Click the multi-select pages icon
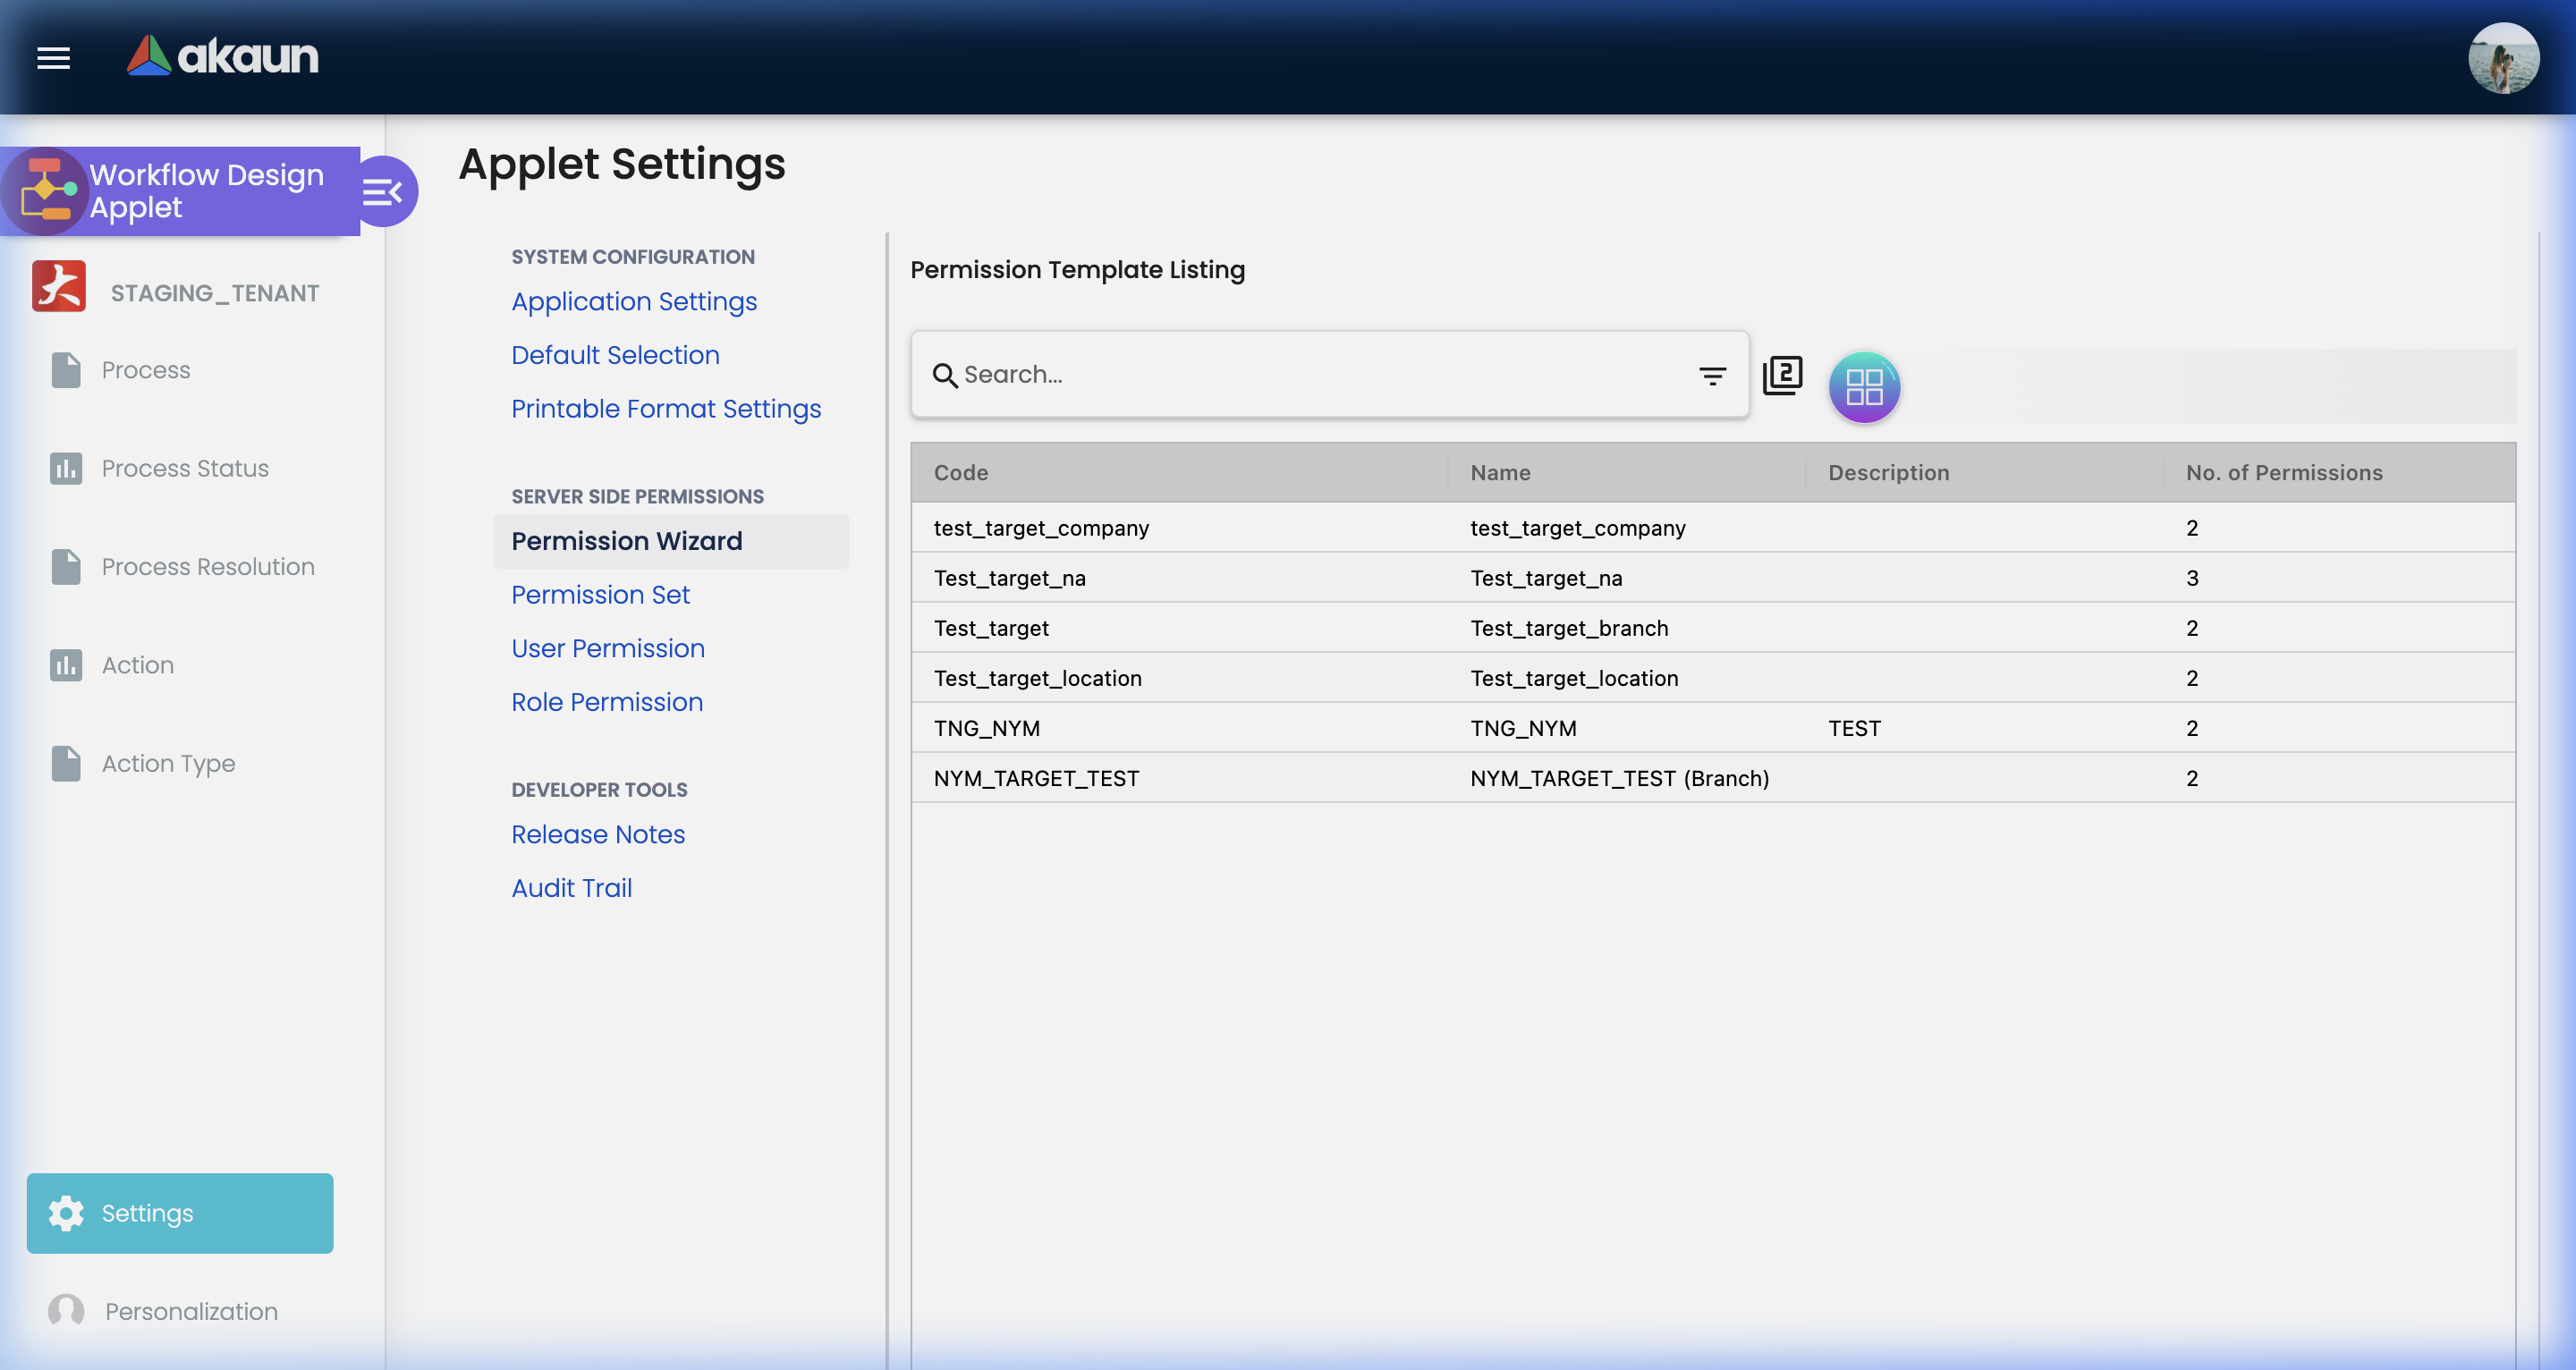 [1782, 375]
